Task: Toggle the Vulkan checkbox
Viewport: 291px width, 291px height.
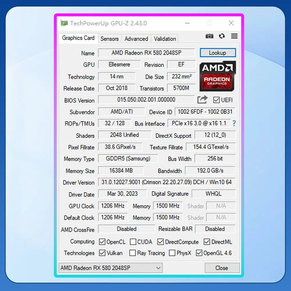Action: tap(102, 253)
